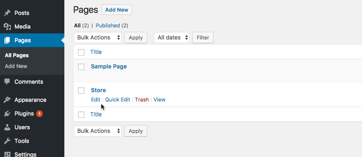The height and width of the screenshot is (157, 362).
Task: Open the Comments speech bubble icon
Action: click(x=7, y=82)
